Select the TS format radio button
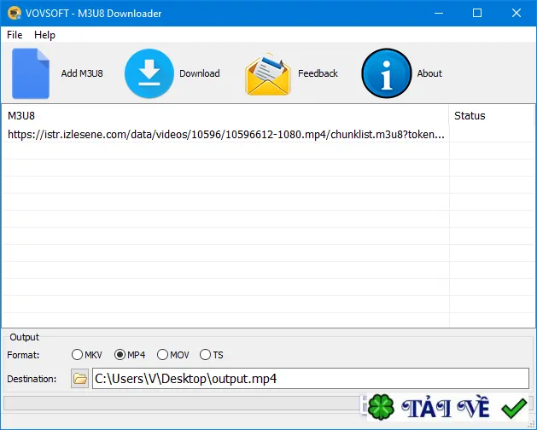 coord(205,355)
